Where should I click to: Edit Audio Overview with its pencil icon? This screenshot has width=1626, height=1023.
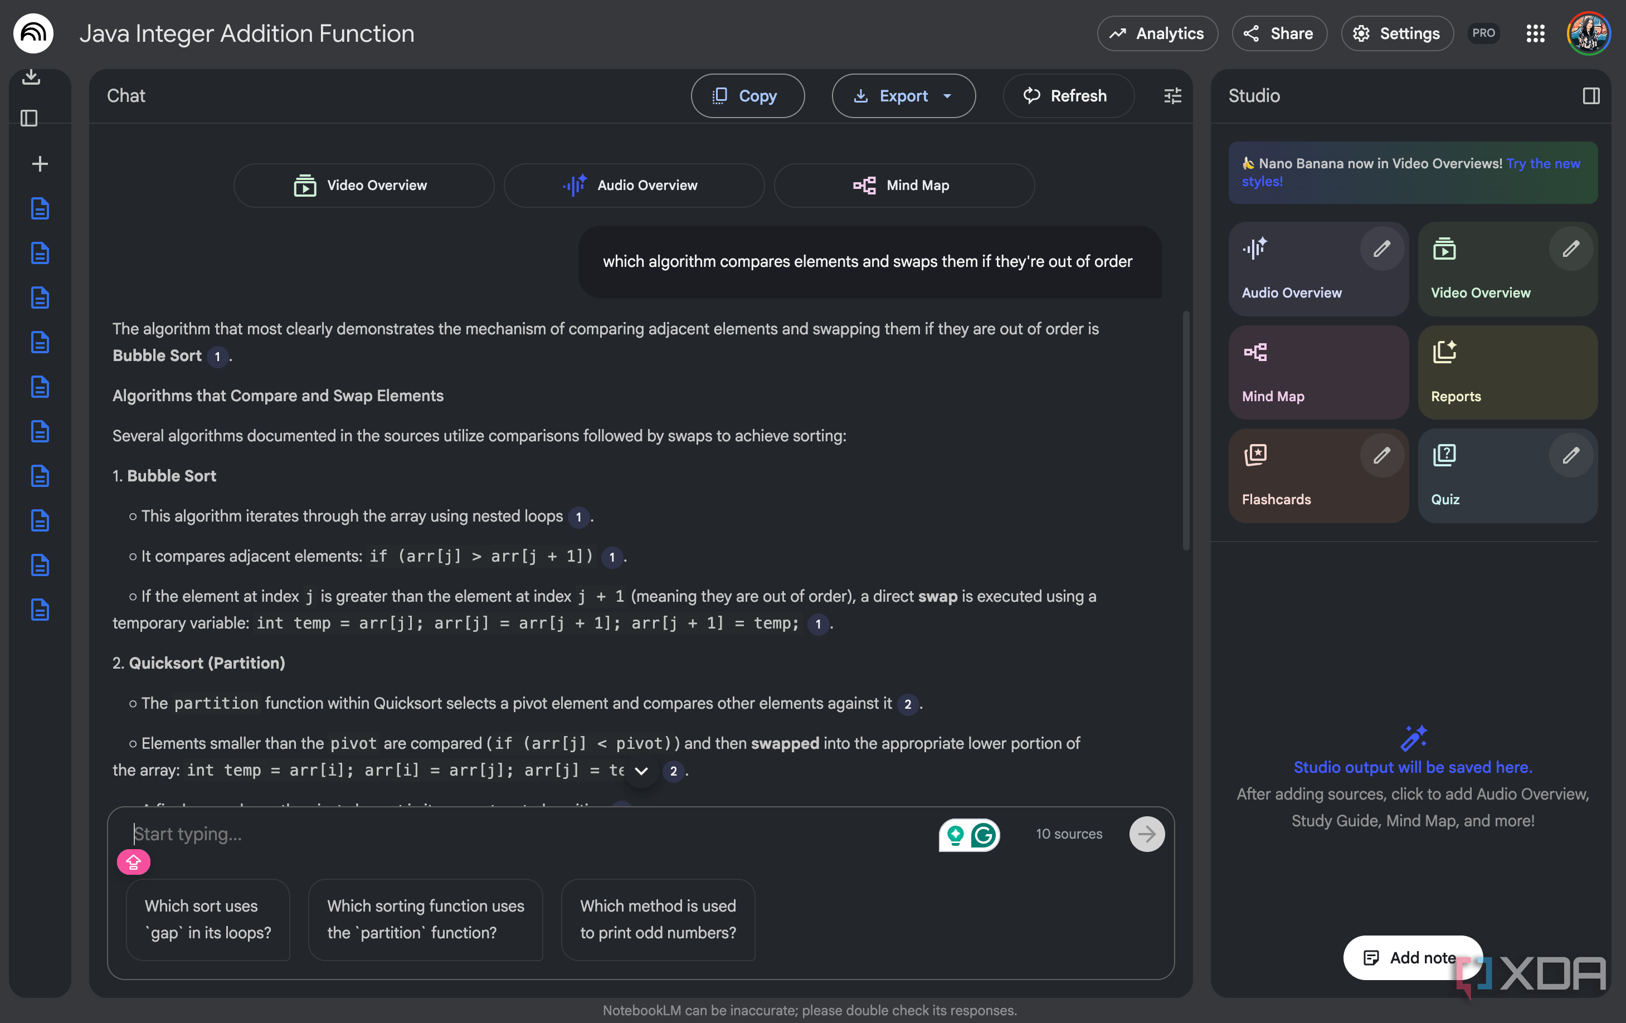(x=1381, y=249)
